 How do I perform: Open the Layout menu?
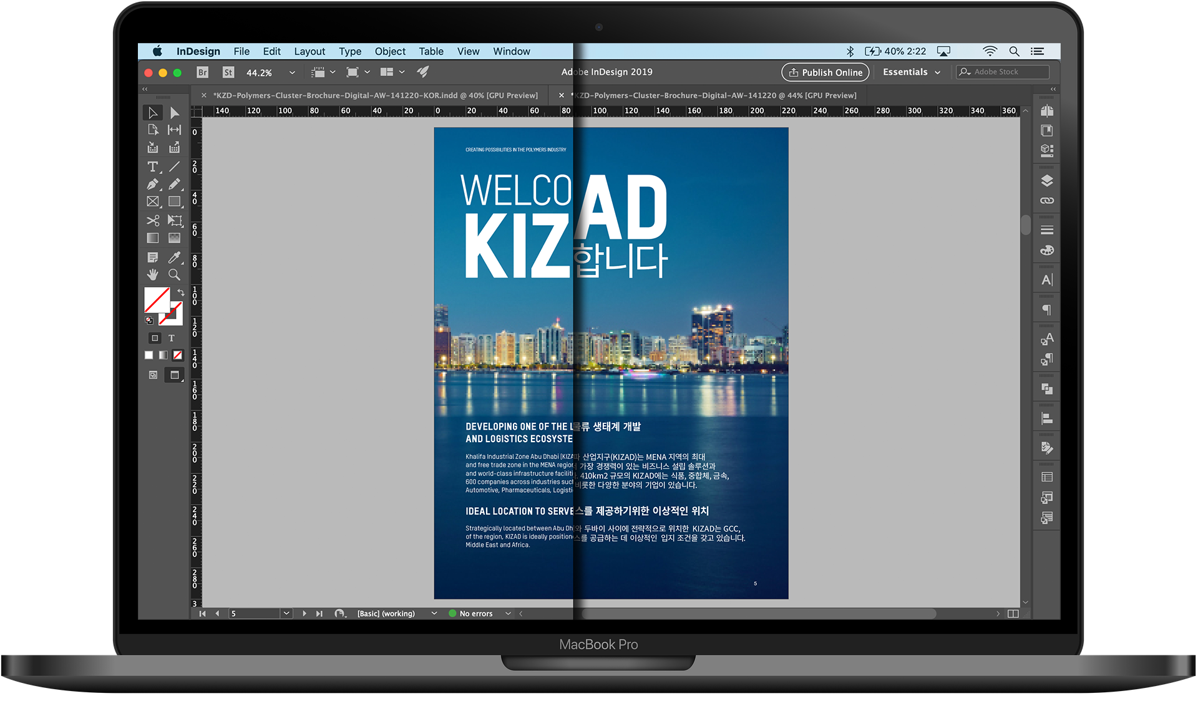click(x=309, y=51)
